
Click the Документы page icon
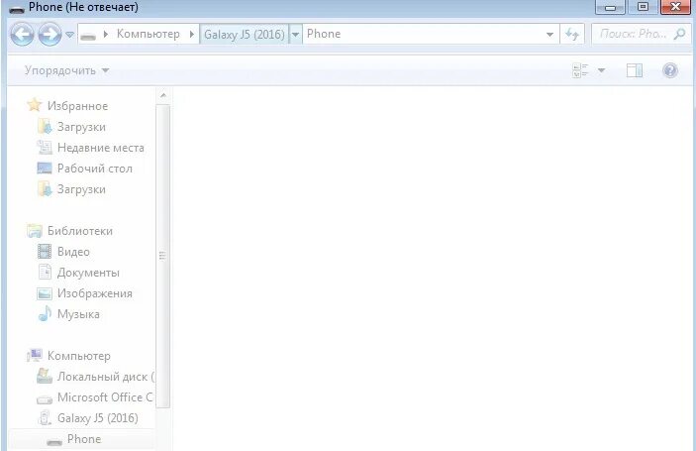pos(45,272)
